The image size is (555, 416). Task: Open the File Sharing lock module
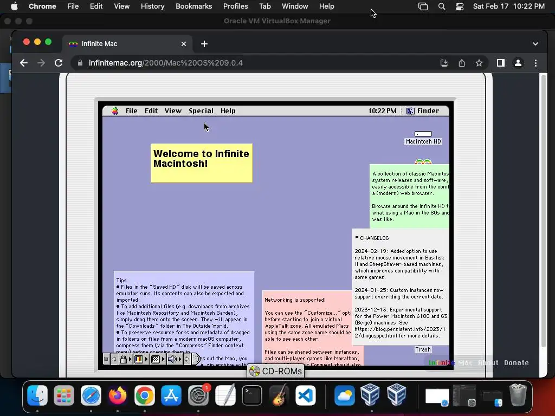[123, 360]
